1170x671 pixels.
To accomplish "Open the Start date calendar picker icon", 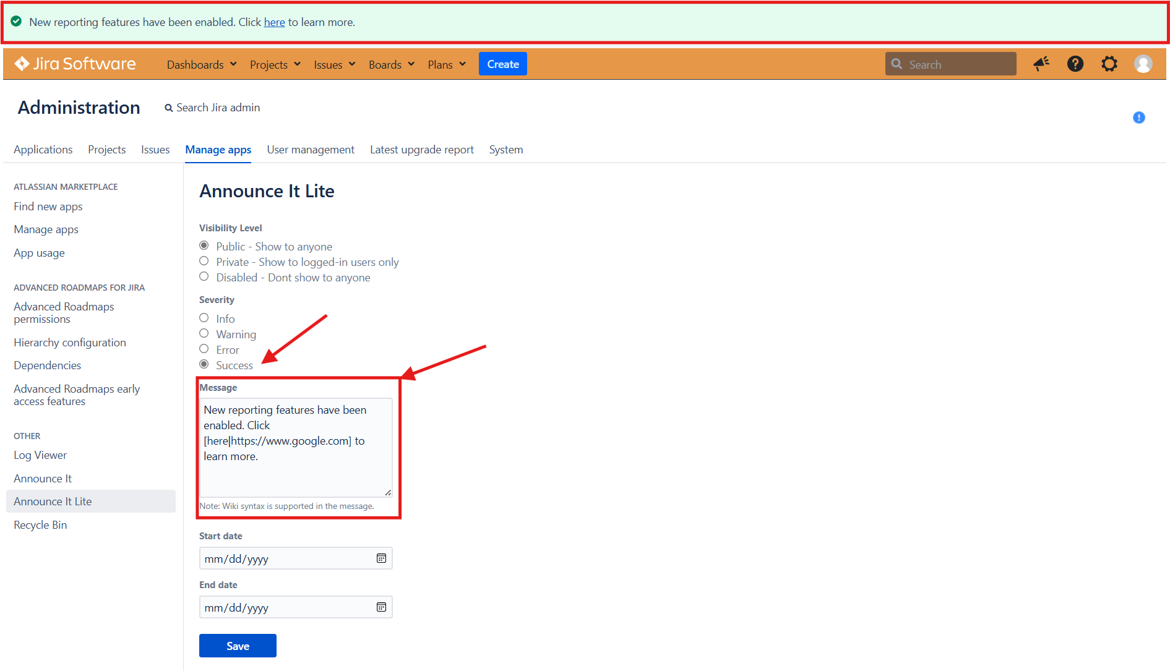I will 381,558.
